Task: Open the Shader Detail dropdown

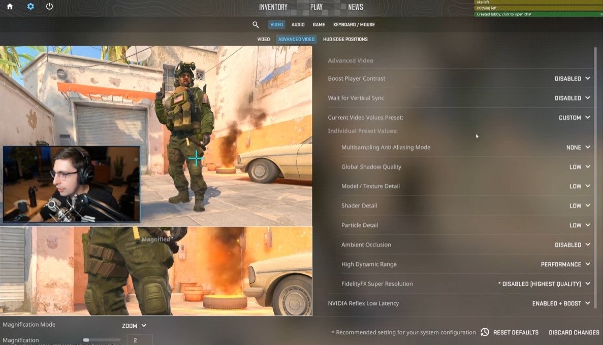Action: pyautogui.click(x=580, y=205)
